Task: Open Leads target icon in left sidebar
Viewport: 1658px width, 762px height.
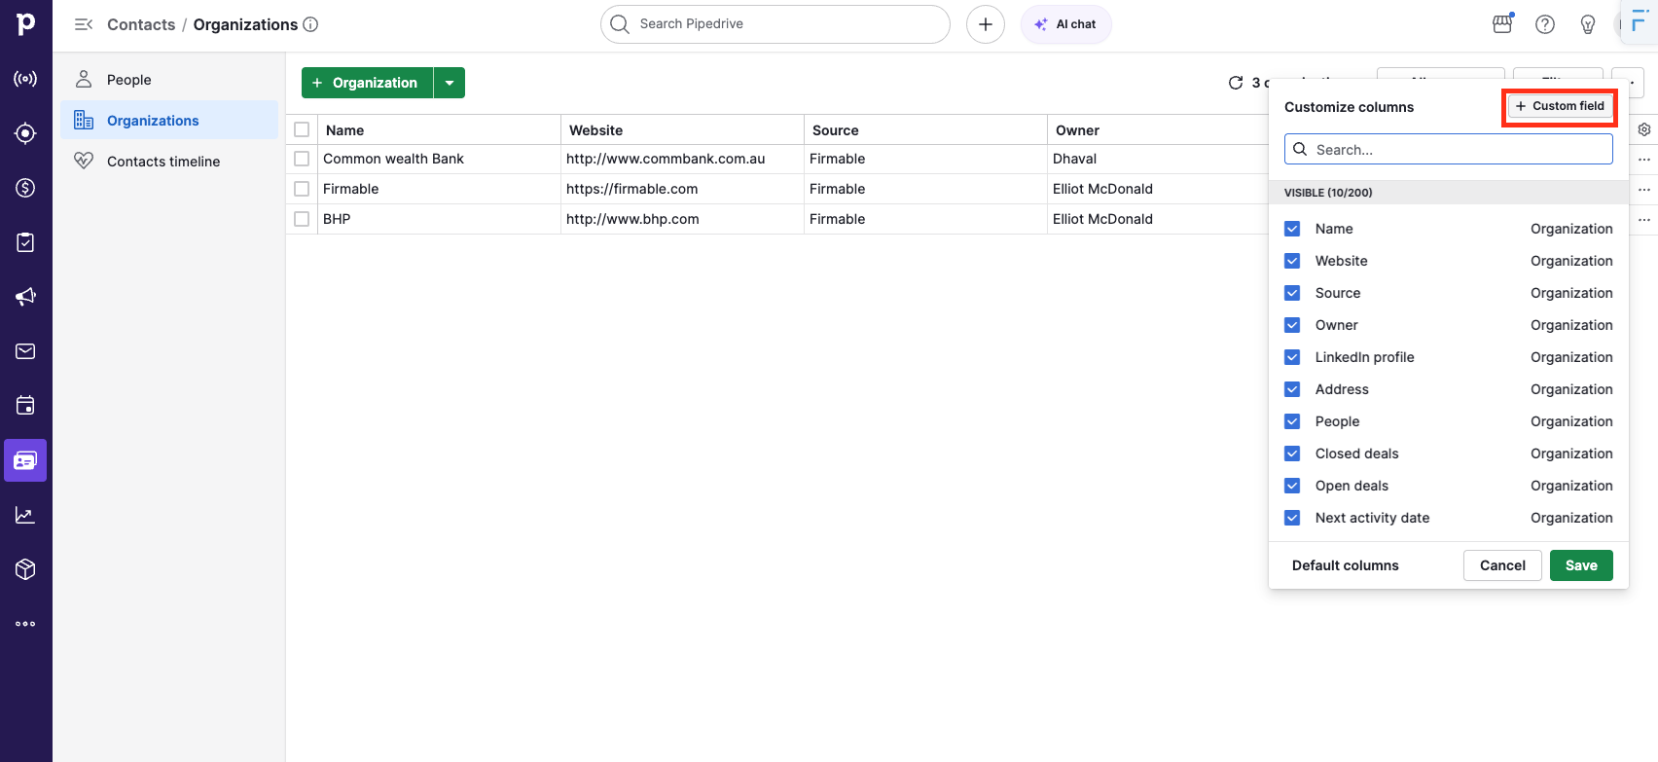Action: (25, 133)
